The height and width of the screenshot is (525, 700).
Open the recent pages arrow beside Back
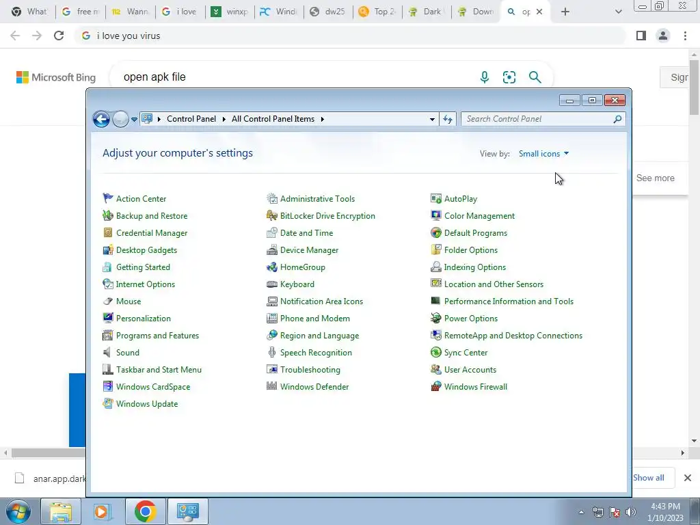[134, 119]
